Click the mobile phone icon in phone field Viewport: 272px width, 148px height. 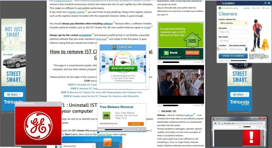(x=246, y=49)
